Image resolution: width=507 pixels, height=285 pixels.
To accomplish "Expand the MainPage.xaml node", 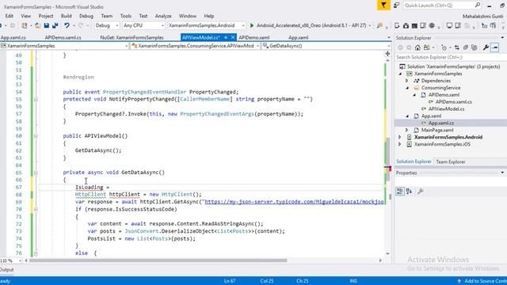I will (x=407, y=130).
